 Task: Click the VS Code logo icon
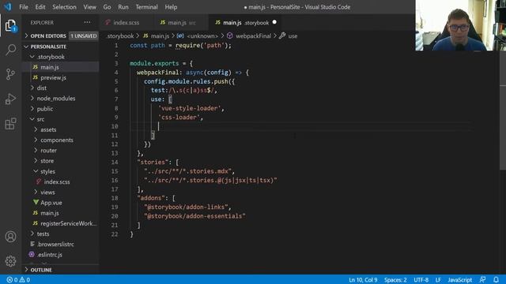click(8, 7)
